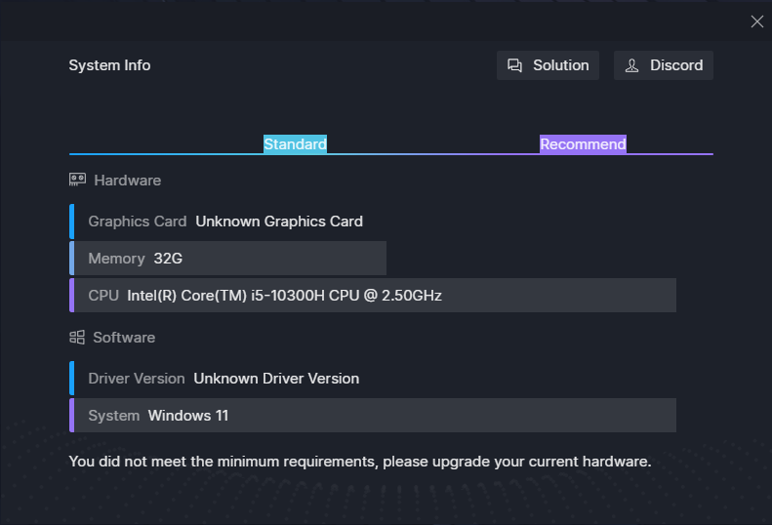Screen dimensions: 772x525
Task: Click the purple bar beside System
Action: click(71, 416)
